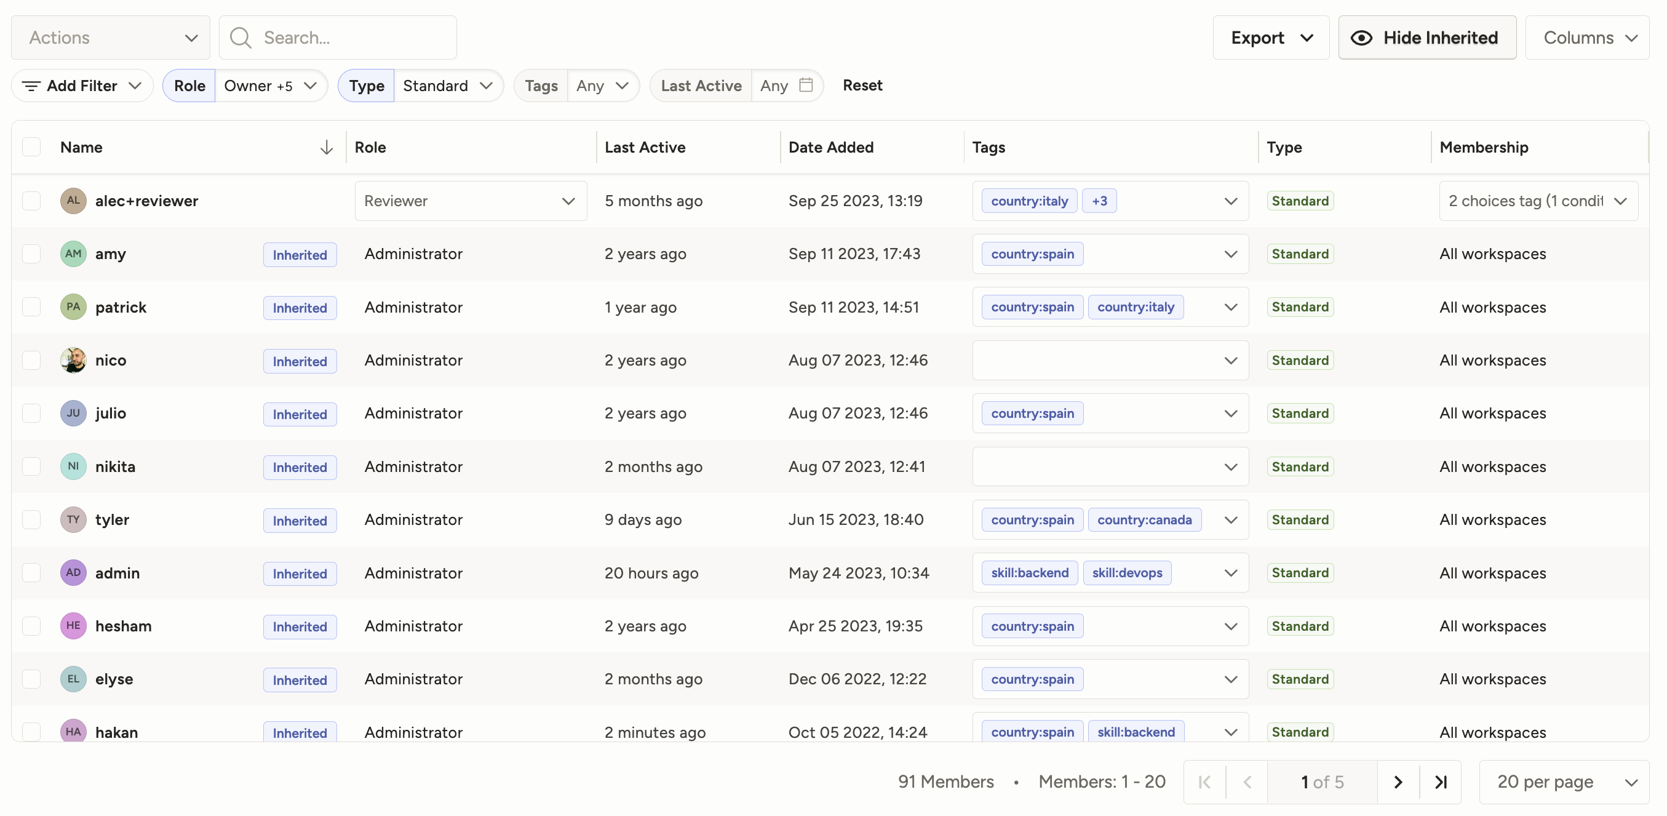Click the Name column sort arrow
The image size is (1667, 816).
[x=326, y=147]
